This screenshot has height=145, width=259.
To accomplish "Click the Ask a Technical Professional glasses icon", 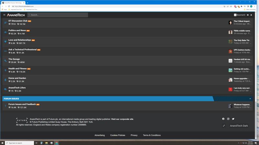I will pyautogui.click(x=5, y=51).
